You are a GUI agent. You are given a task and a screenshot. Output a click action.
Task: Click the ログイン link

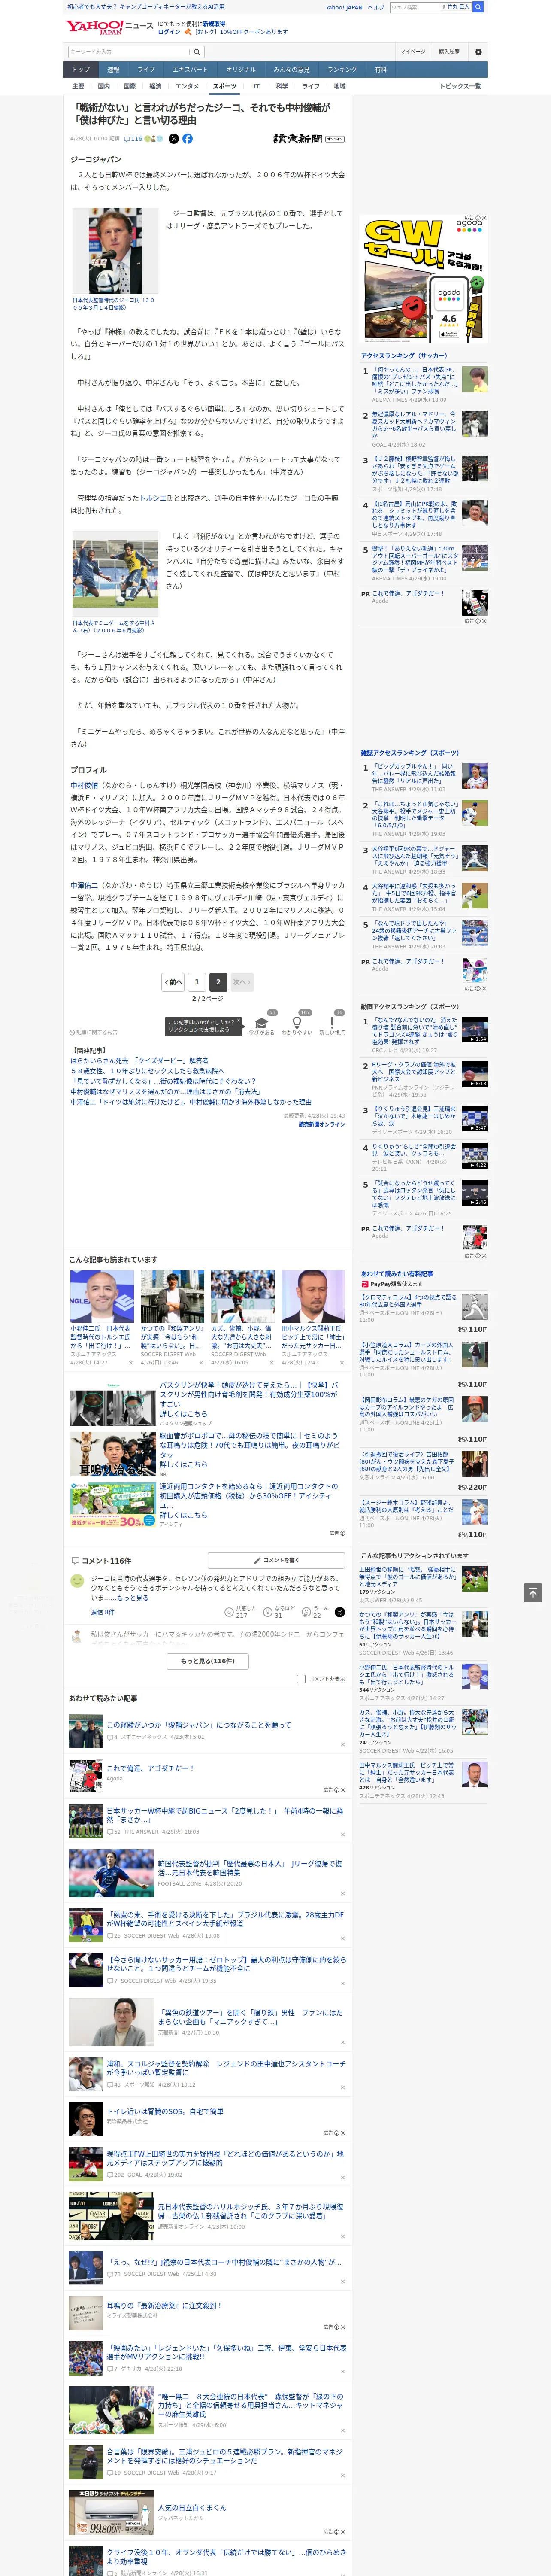[x=169, y=32]
